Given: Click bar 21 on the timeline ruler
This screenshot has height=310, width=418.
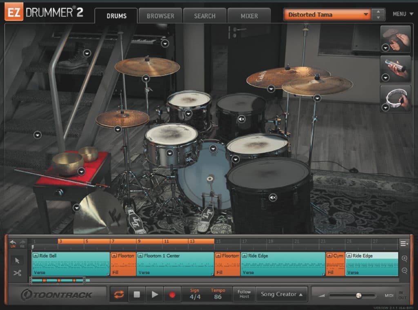Looking at the screenshot, I should (x=296, y=241).
